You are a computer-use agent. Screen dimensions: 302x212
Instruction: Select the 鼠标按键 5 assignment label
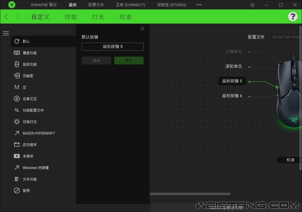coord(232,81)
